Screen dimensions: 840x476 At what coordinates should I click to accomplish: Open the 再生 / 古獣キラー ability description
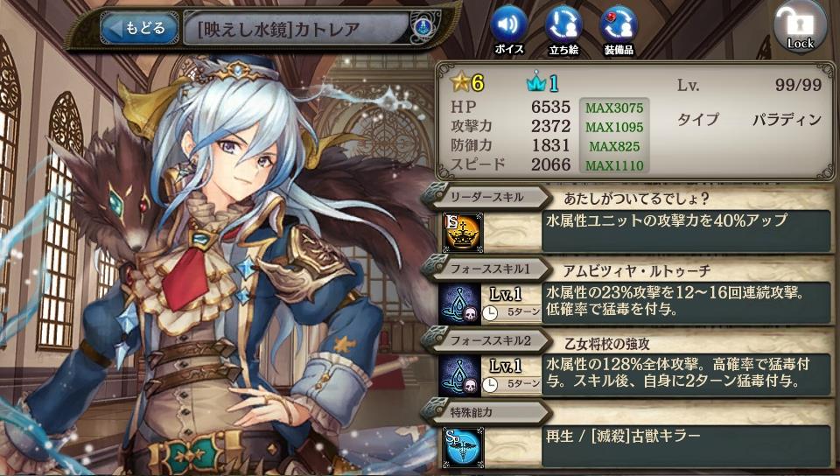pyautogui.click(x=686, y=446)
